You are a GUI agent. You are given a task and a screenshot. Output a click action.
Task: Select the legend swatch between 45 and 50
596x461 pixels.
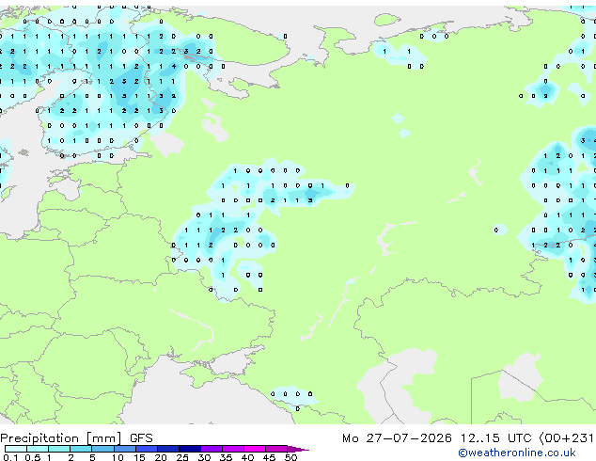pyautogui.click(x=276, y=449)
